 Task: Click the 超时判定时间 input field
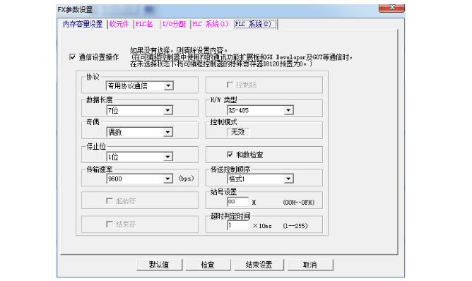(238, 225)
